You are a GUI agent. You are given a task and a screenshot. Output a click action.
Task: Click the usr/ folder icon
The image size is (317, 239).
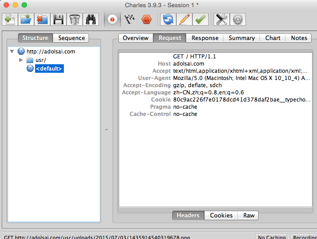click(x=30, y=60)
